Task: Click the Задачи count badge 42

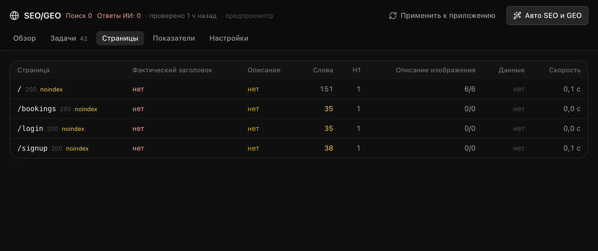Action: (x=84, y=39)
